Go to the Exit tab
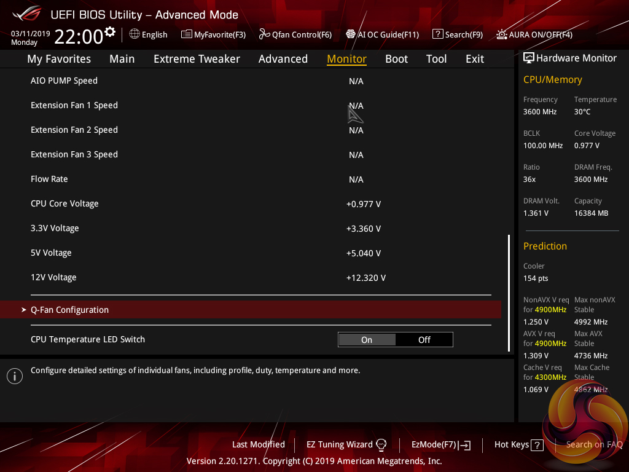The width and height of the screenshot is (629, 472). click(475, 59)
